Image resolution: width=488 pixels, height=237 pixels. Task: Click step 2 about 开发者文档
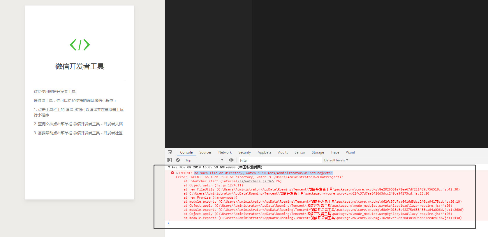click(78, 124)
